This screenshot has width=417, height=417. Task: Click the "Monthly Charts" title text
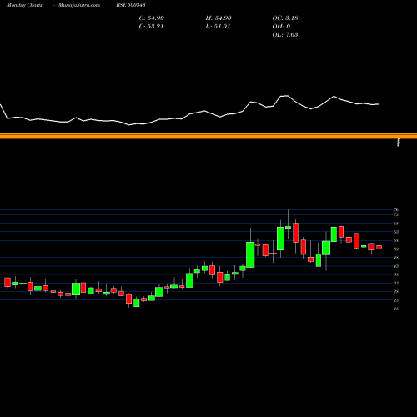pos(24,5)
